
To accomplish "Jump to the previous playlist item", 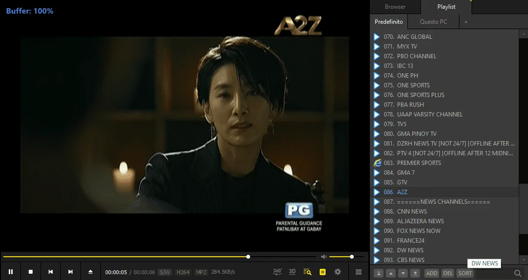I will 50,272.
